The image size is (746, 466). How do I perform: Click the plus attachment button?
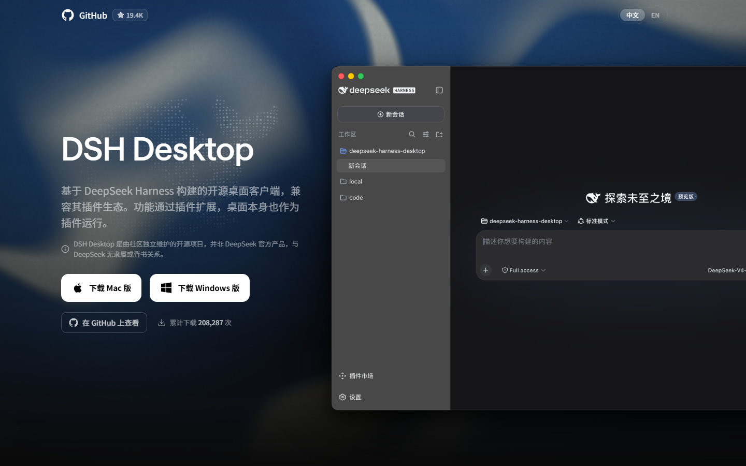pos(486,270)
